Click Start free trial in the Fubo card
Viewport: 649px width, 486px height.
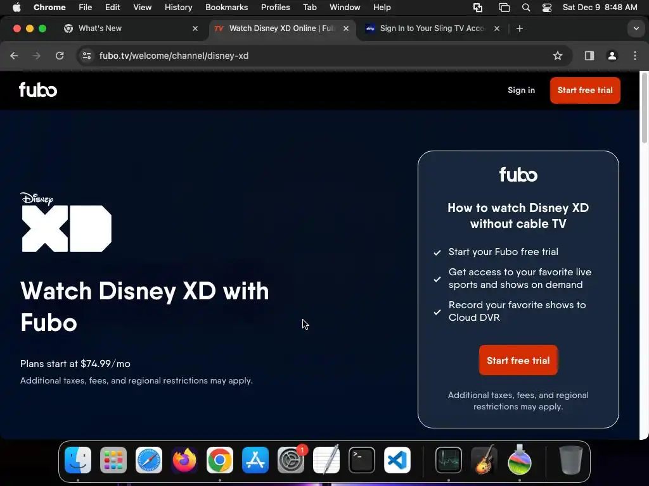pos(518,360)
